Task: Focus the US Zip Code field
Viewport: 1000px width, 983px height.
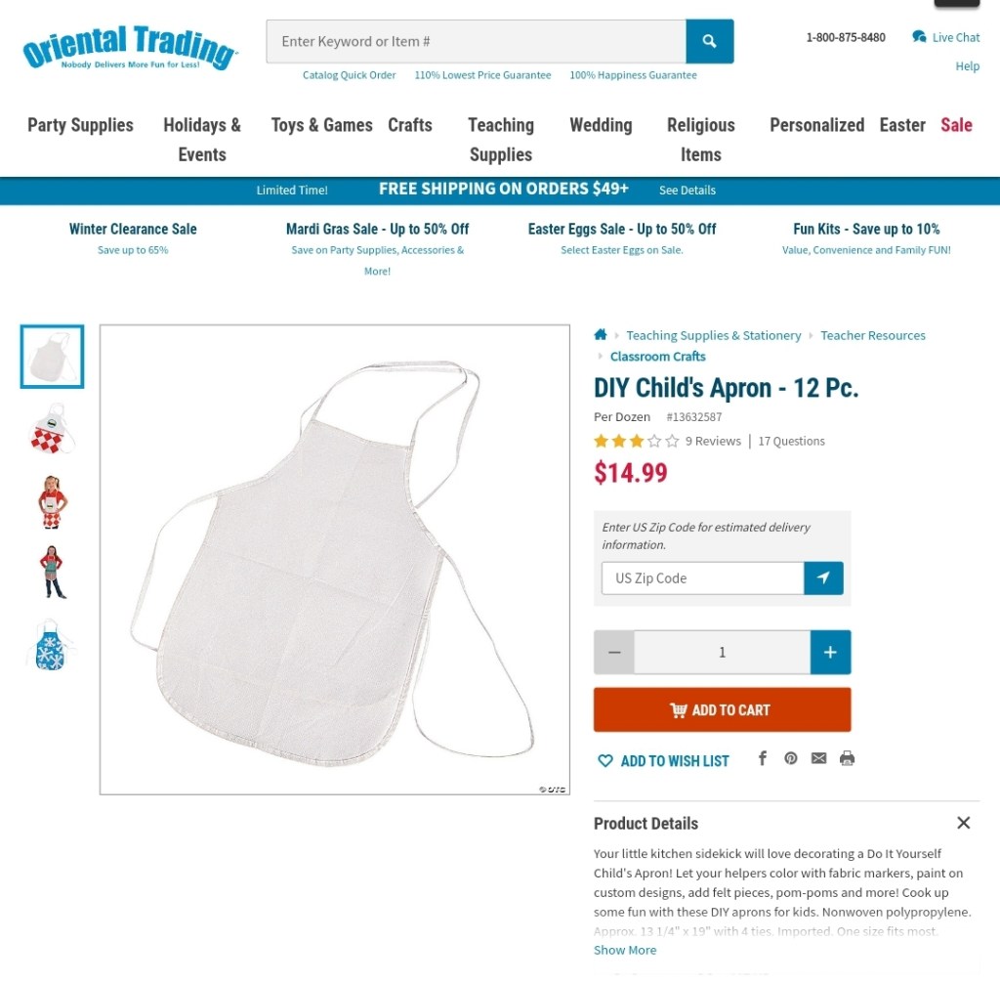Action: [x=702, y=577]
